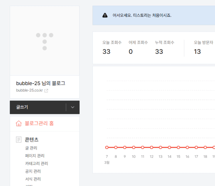Select the chart data point for day 16

(x=187, y=147)
